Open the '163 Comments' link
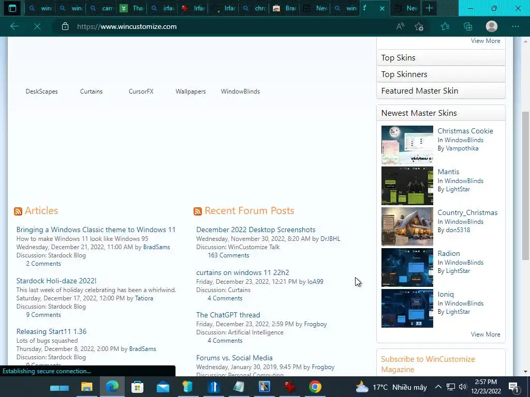 228,255
